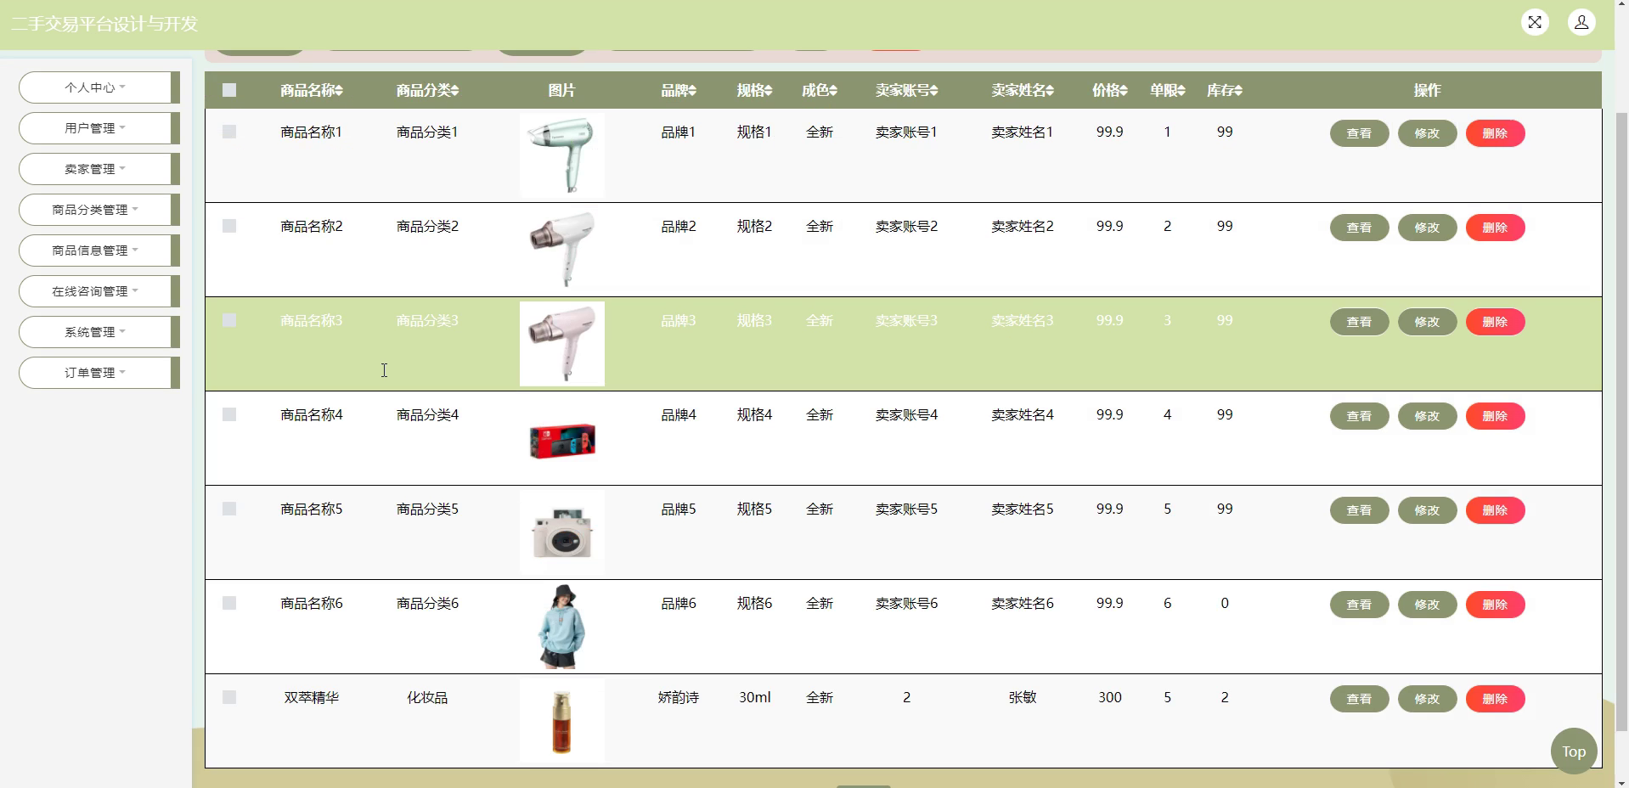Click the 二手交易平台设计与开发 title
The height and width of the screenshot is (788, 1629).
pos(104,24)
